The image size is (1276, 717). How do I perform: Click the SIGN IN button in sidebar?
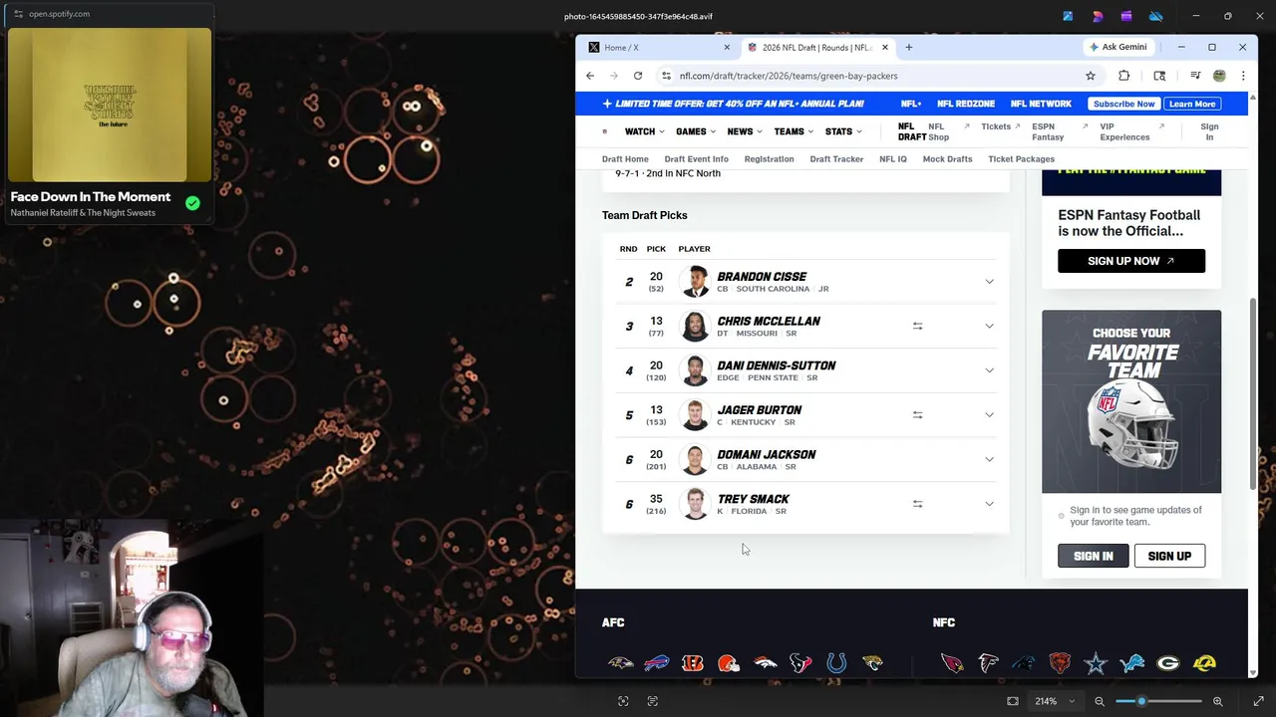(x=1094, y=556)
